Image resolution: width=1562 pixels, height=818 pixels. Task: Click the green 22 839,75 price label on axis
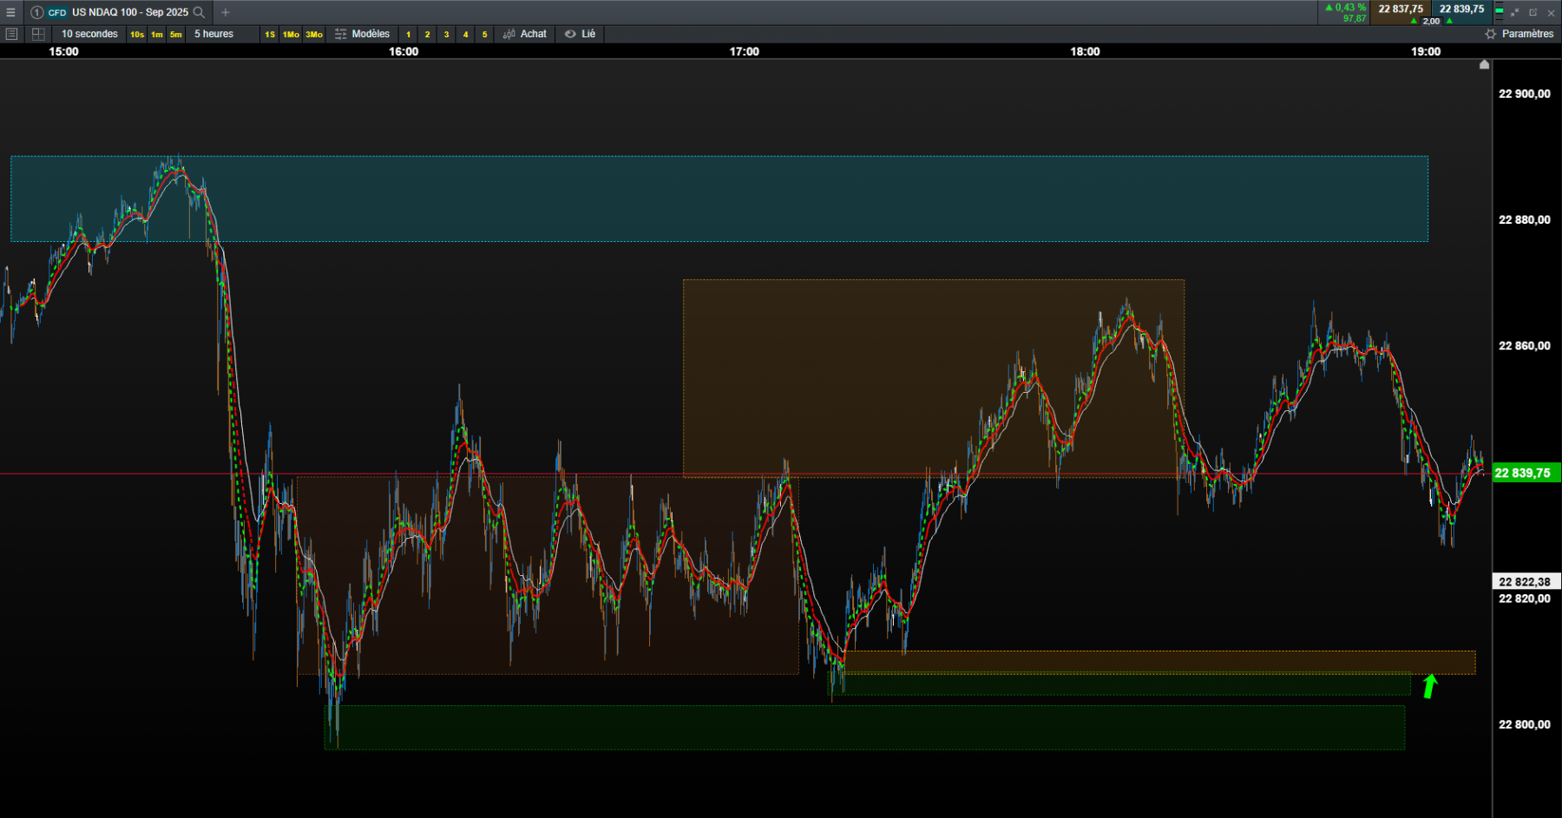click(x=1526, y=473)
